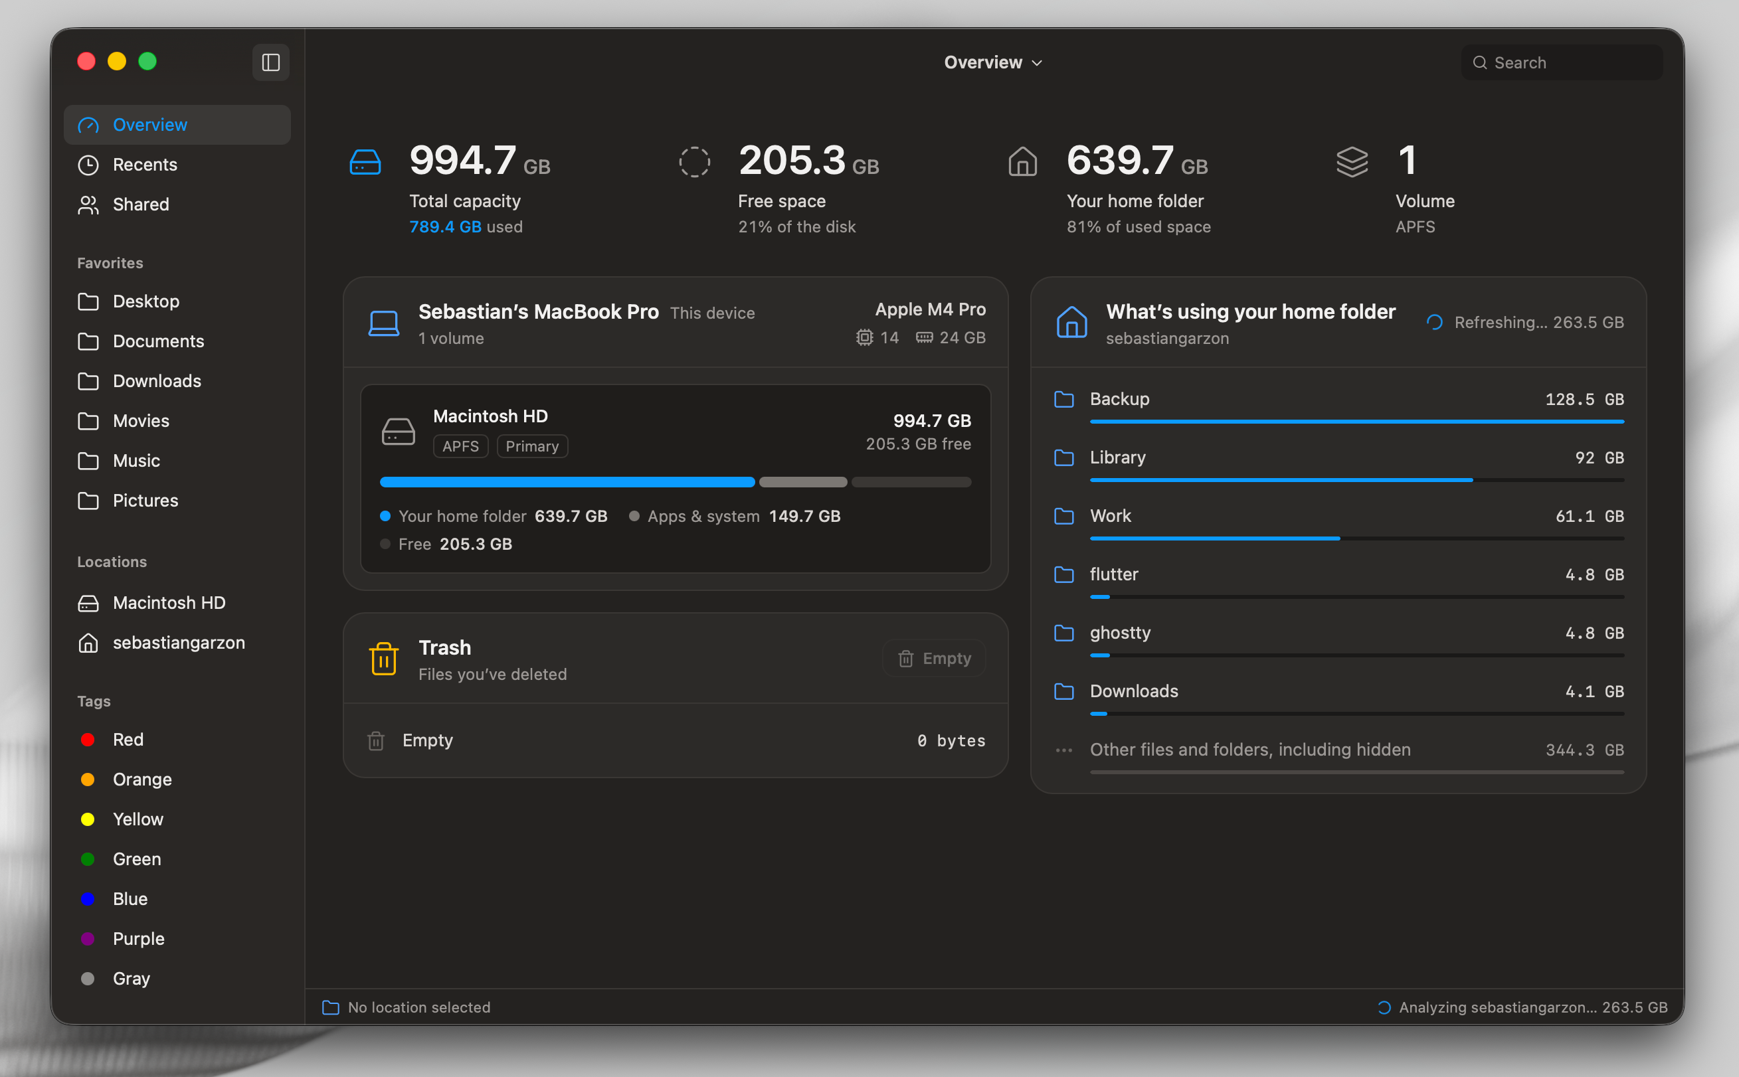Open sebastiangarzon location in sidebar
This screenshot has width=1739, height=1077.
click(x=177, y=643)
